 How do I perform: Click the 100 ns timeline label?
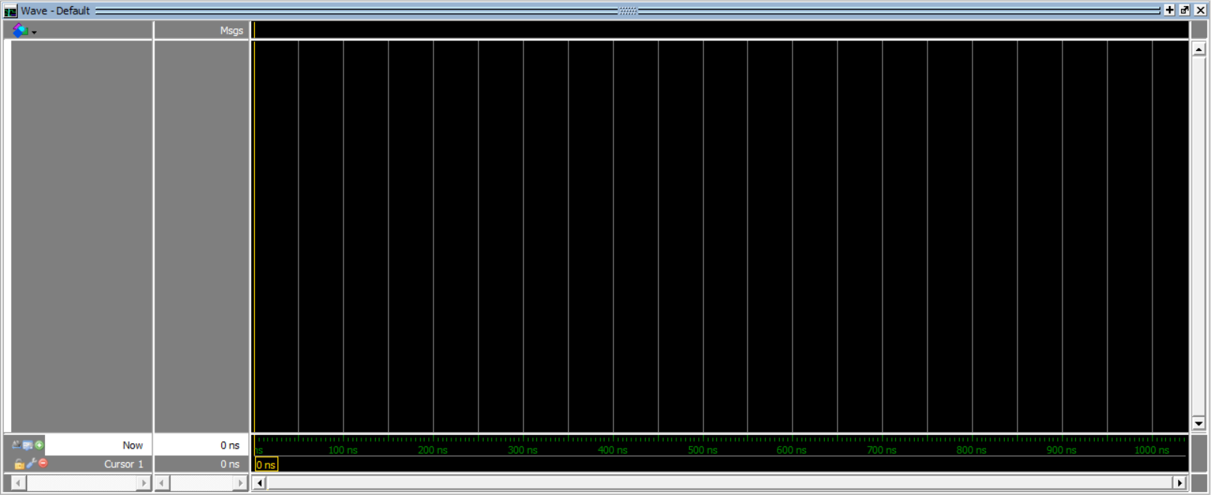[343, 450]
